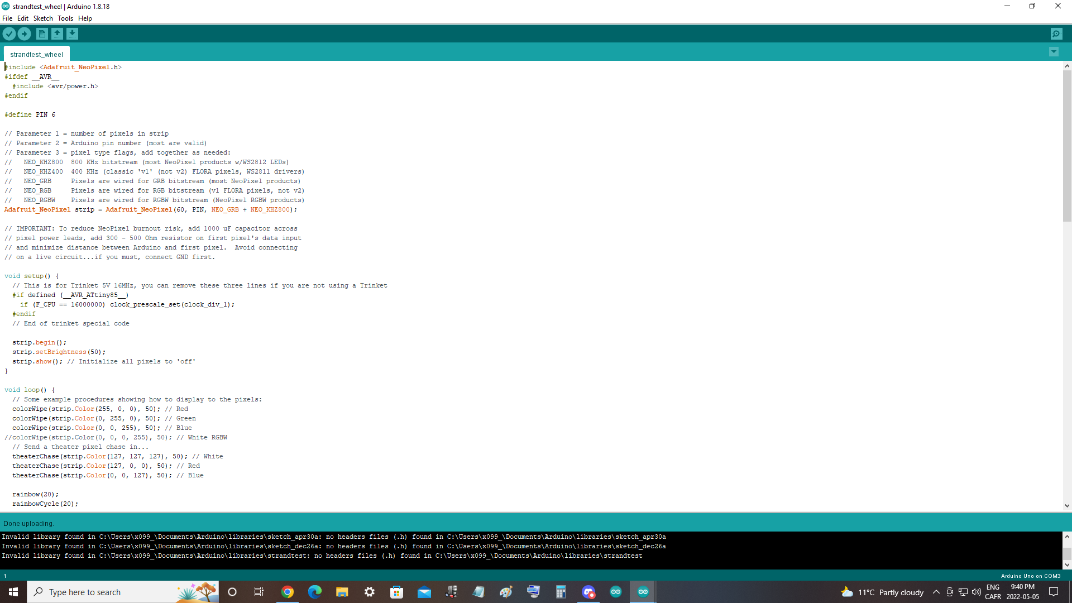Open the Sketch menu
The image size is (1072, 603).
[43, 18]
